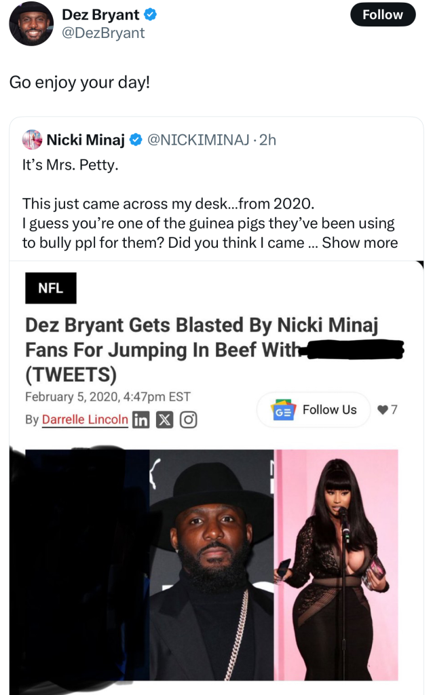
Task: Click the Google News icon in Follow Us
Action: click(282, 410)
